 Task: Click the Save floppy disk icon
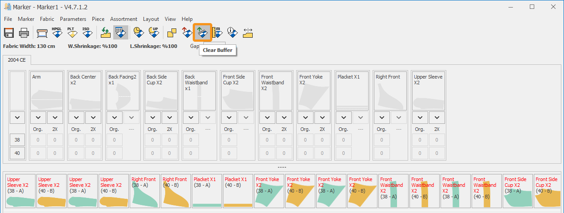(9, 32)
